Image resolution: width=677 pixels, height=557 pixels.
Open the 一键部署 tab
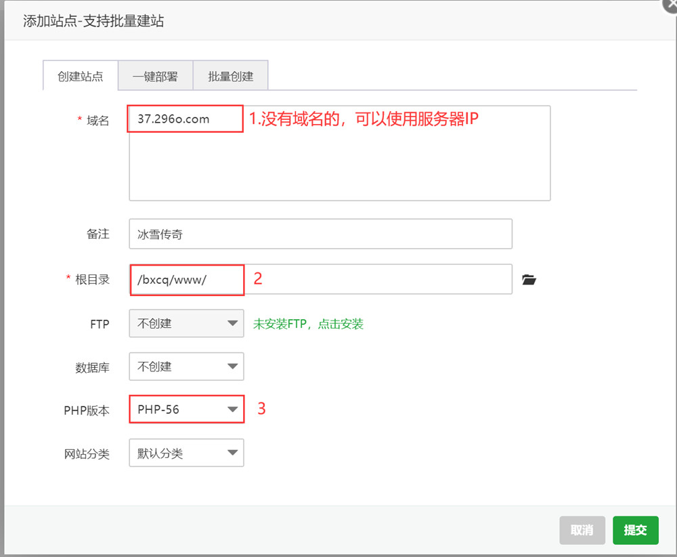pos(155,76)
